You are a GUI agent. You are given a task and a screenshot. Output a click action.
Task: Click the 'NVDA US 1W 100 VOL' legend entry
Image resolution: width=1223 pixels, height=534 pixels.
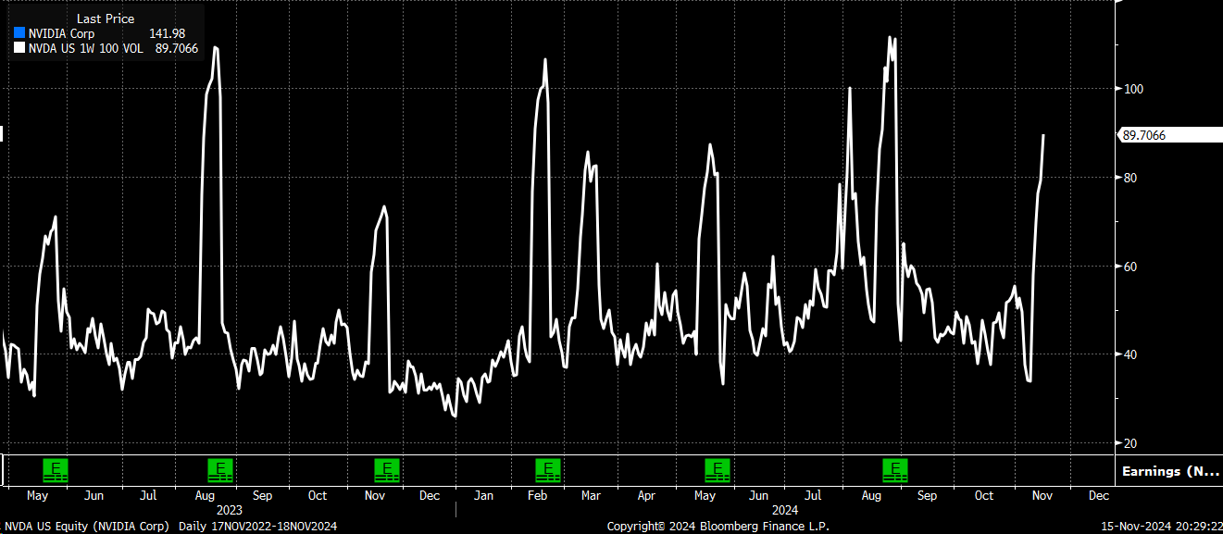pyautogui.click(x=86, y=49)
